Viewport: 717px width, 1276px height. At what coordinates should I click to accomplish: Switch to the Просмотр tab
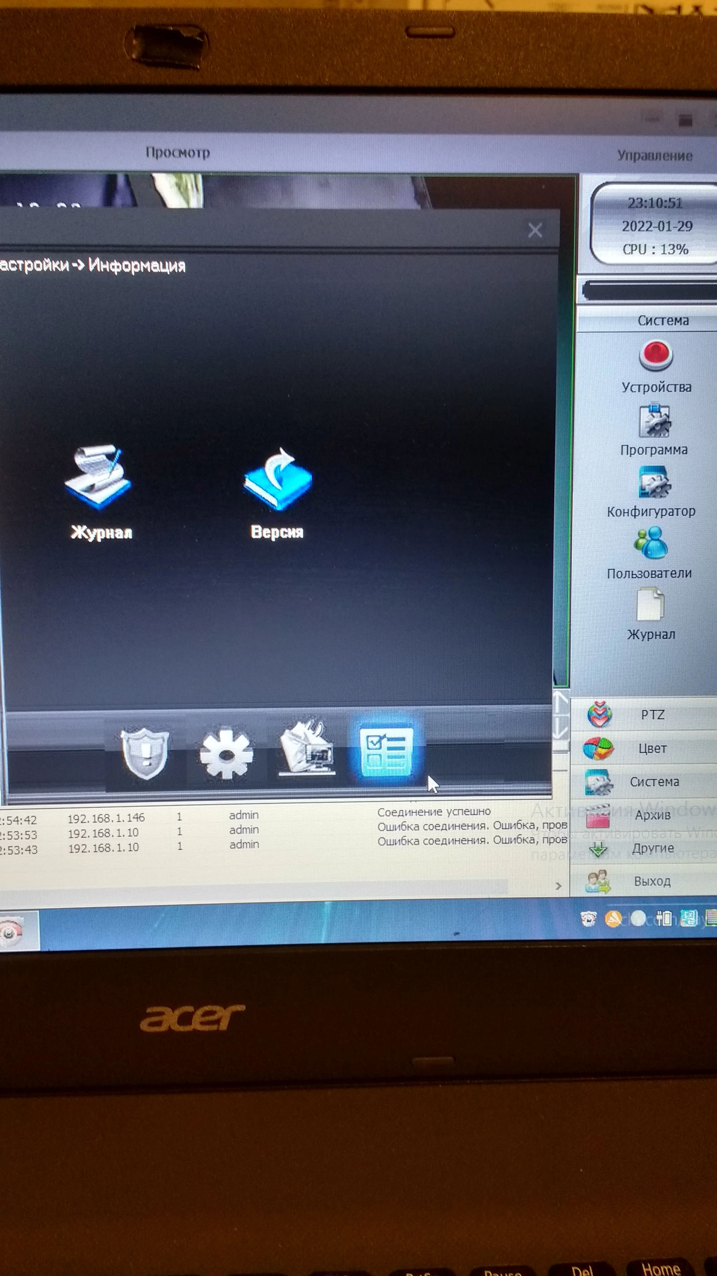click(178, 152)
